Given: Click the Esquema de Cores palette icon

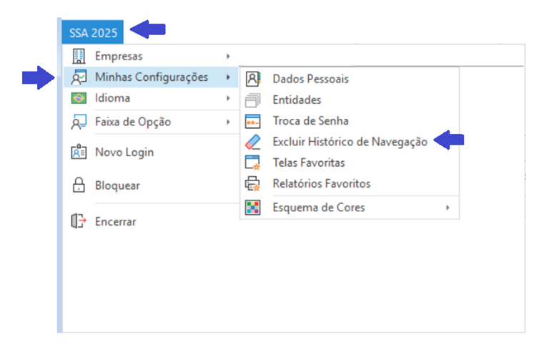Looking at the screenshot, I should click(x=253, y=208).
